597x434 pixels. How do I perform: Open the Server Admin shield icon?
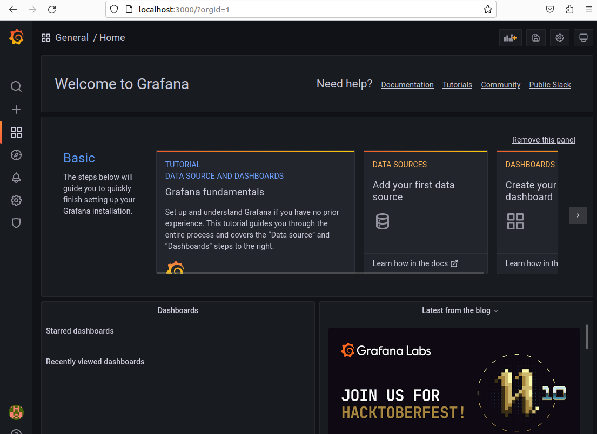[x=16, y=223]
